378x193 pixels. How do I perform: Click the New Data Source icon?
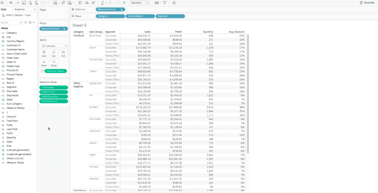point(30,3)
